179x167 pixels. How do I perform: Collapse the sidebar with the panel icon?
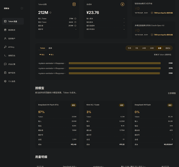tap(22, 8)
